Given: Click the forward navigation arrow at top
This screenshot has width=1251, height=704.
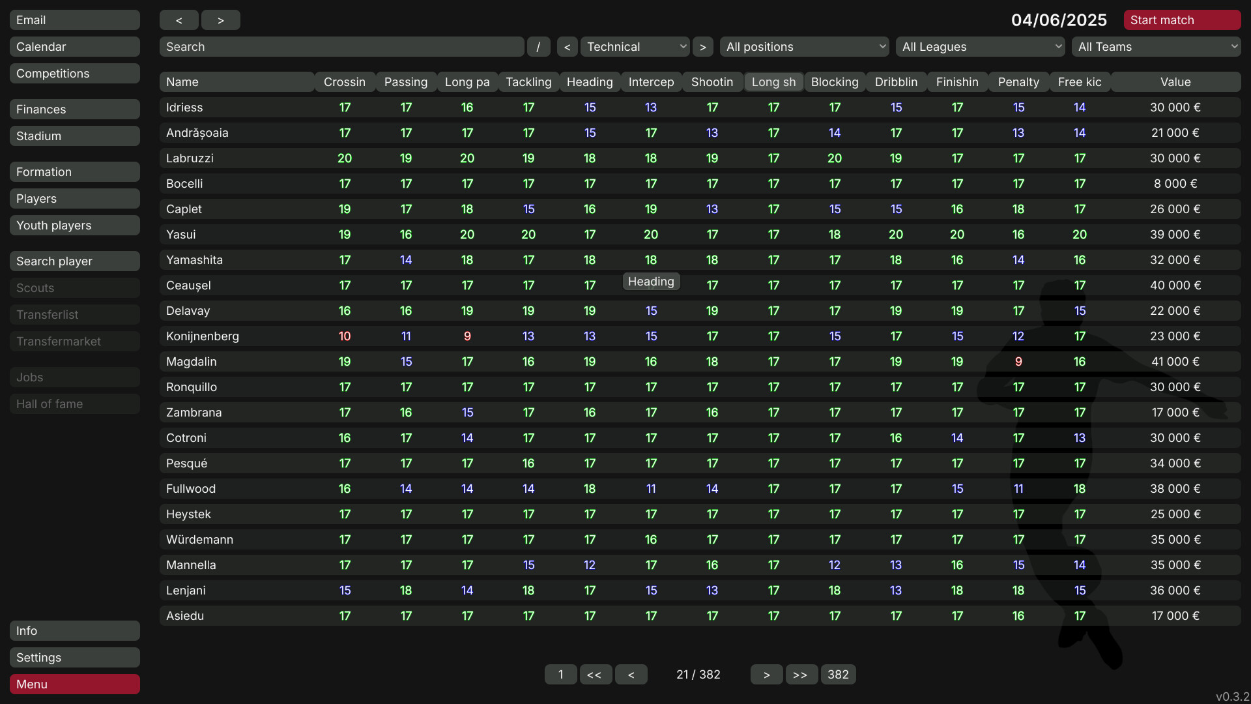Looking at the screenshot, I should point(220,20).
